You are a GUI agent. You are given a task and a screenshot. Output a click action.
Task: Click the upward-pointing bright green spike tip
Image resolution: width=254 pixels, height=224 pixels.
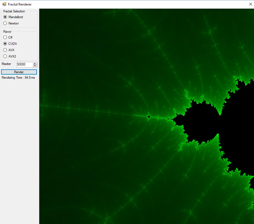click(218, 134)
